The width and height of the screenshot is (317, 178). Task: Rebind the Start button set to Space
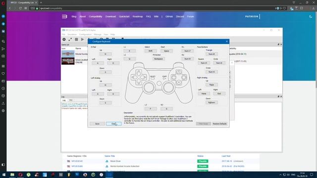click(166, 51)
